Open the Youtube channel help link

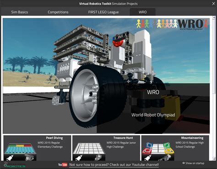(114, 165)
